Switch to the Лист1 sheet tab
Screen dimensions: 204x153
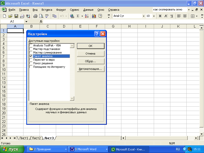point(24,138)
